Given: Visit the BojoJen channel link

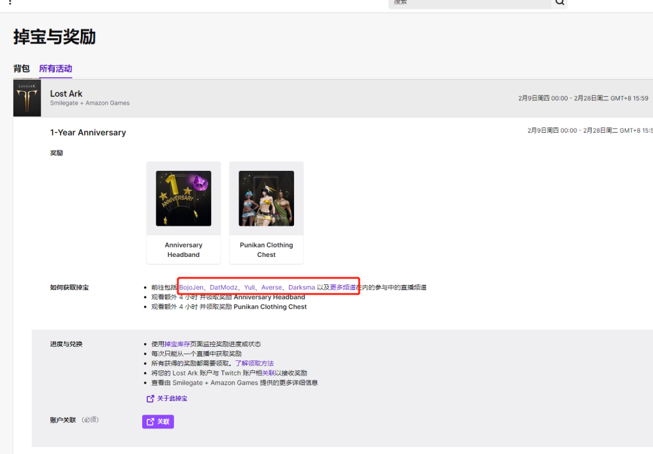Looking at the screenshot, I should point(191,288).
